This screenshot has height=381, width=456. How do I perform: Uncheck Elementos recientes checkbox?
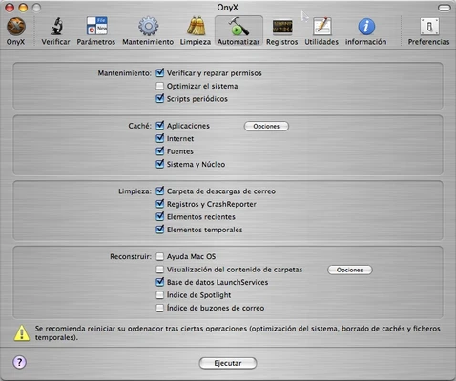coord(160,217)
